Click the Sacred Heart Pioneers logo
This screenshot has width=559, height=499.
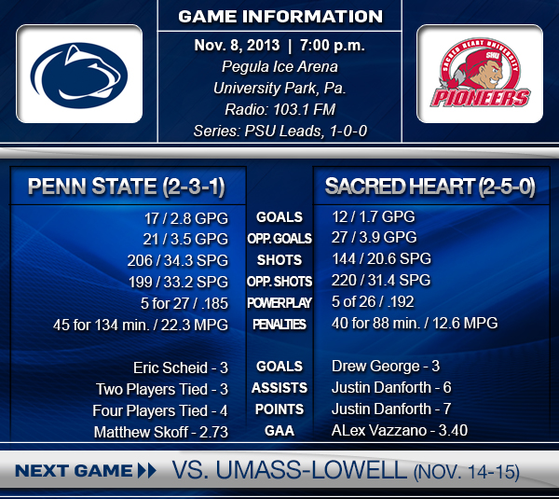point(480,73)
